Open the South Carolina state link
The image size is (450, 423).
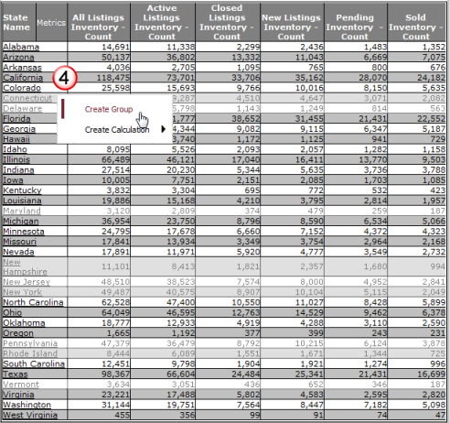pyautogui.click(x=34, y=363)
